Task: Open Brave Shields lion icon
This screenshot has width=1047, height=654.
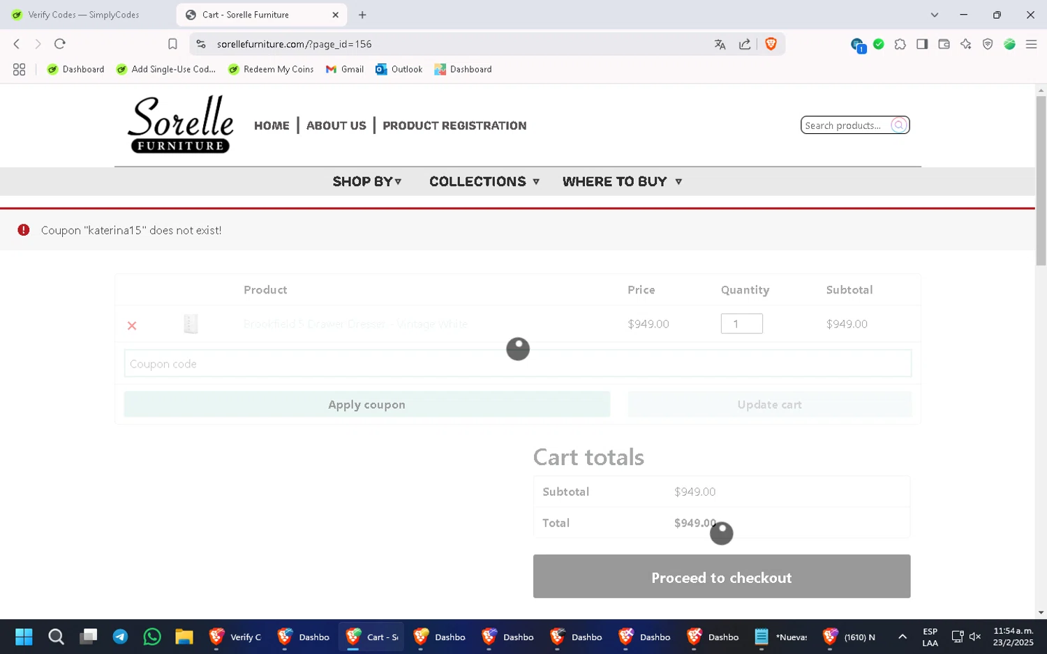Action: tap(771, 44)
